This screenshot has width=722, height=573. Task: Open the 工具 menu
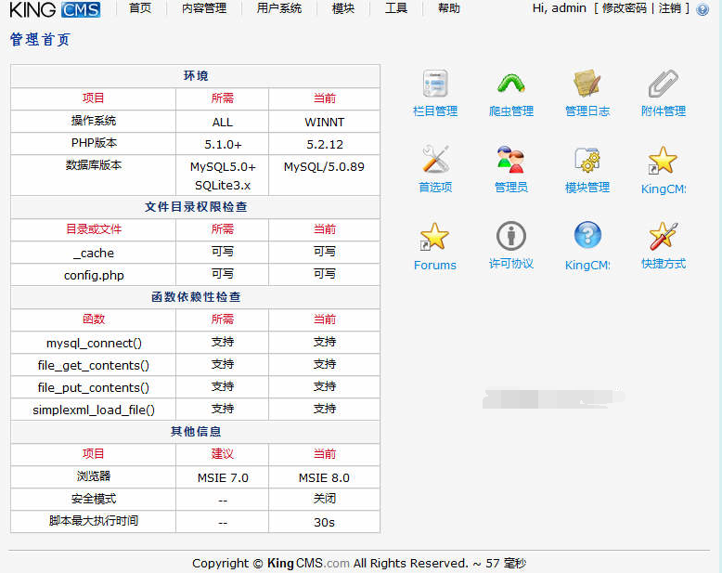coord(396,8)
